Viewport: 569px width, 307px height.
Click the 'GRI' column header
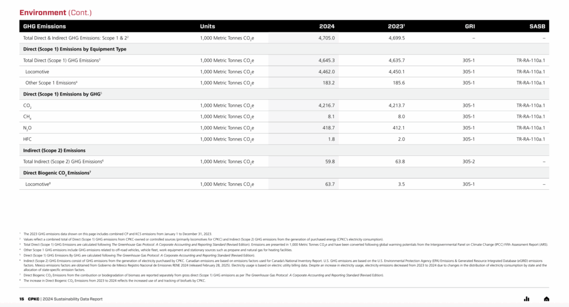[470, 26]
